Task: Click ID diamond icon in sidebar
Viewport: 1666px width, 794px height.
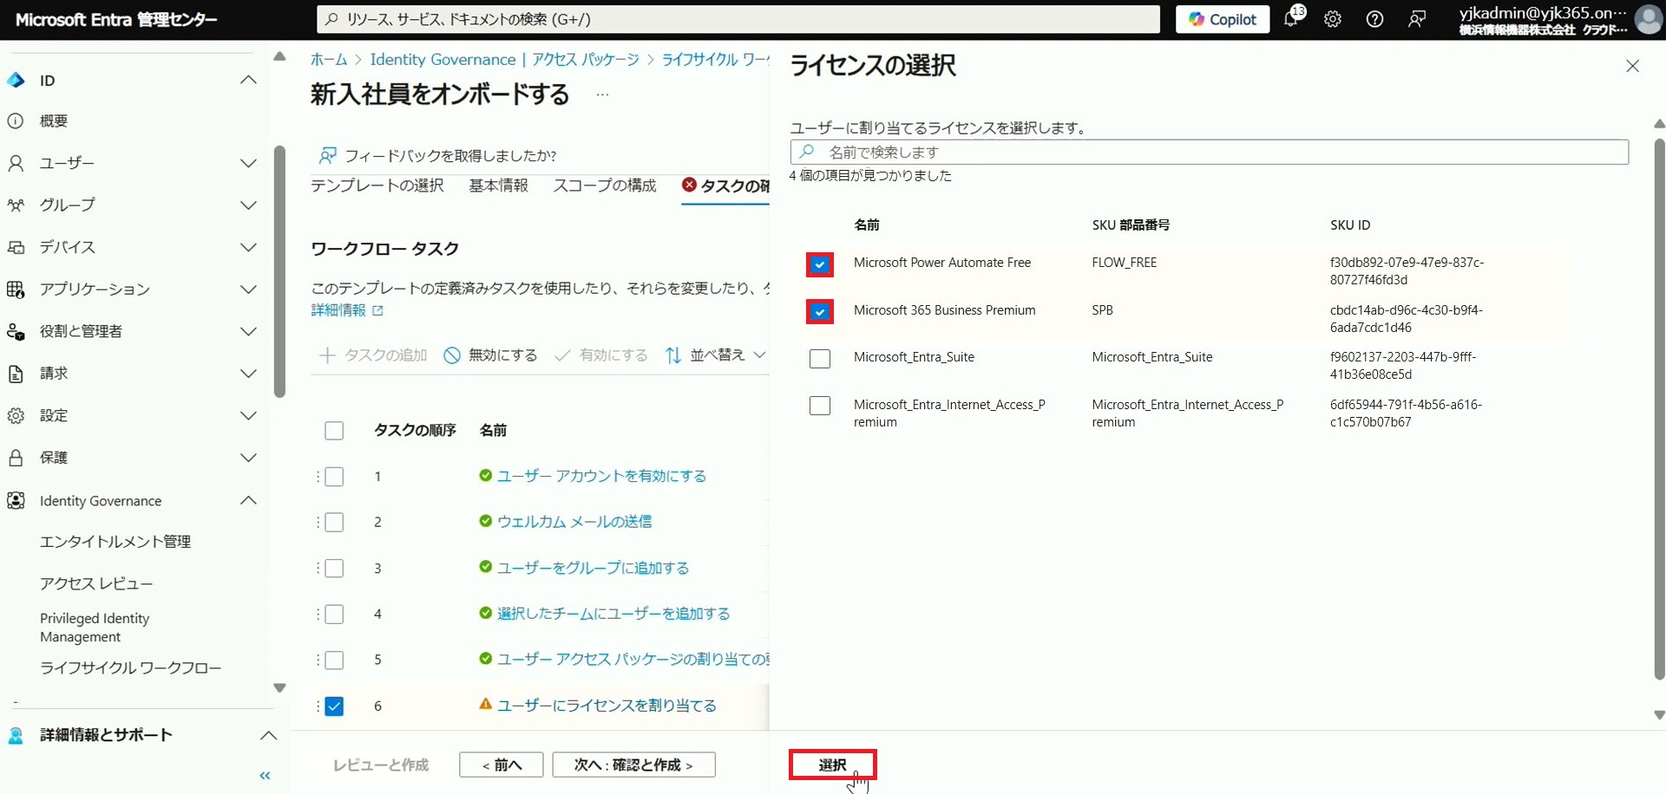Action: click(16, 81)
